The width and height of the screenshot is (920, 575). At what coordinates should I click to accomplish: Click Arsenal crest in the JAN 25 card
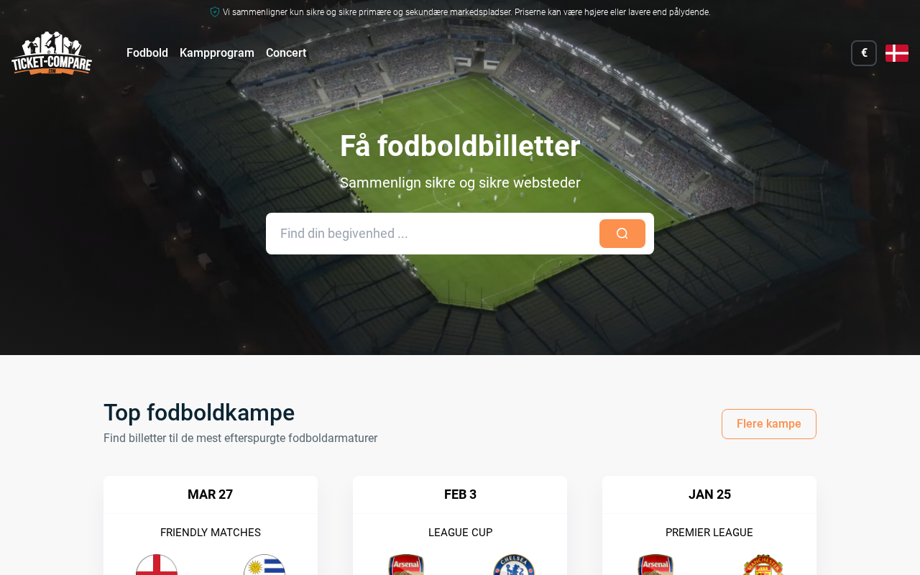click(655, 565)
